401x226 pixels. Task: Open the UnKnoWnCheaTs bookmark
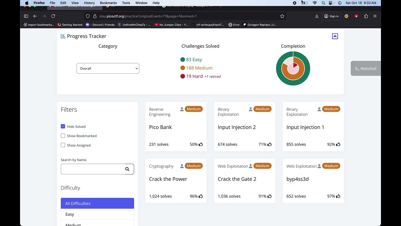tap(134, 25)
